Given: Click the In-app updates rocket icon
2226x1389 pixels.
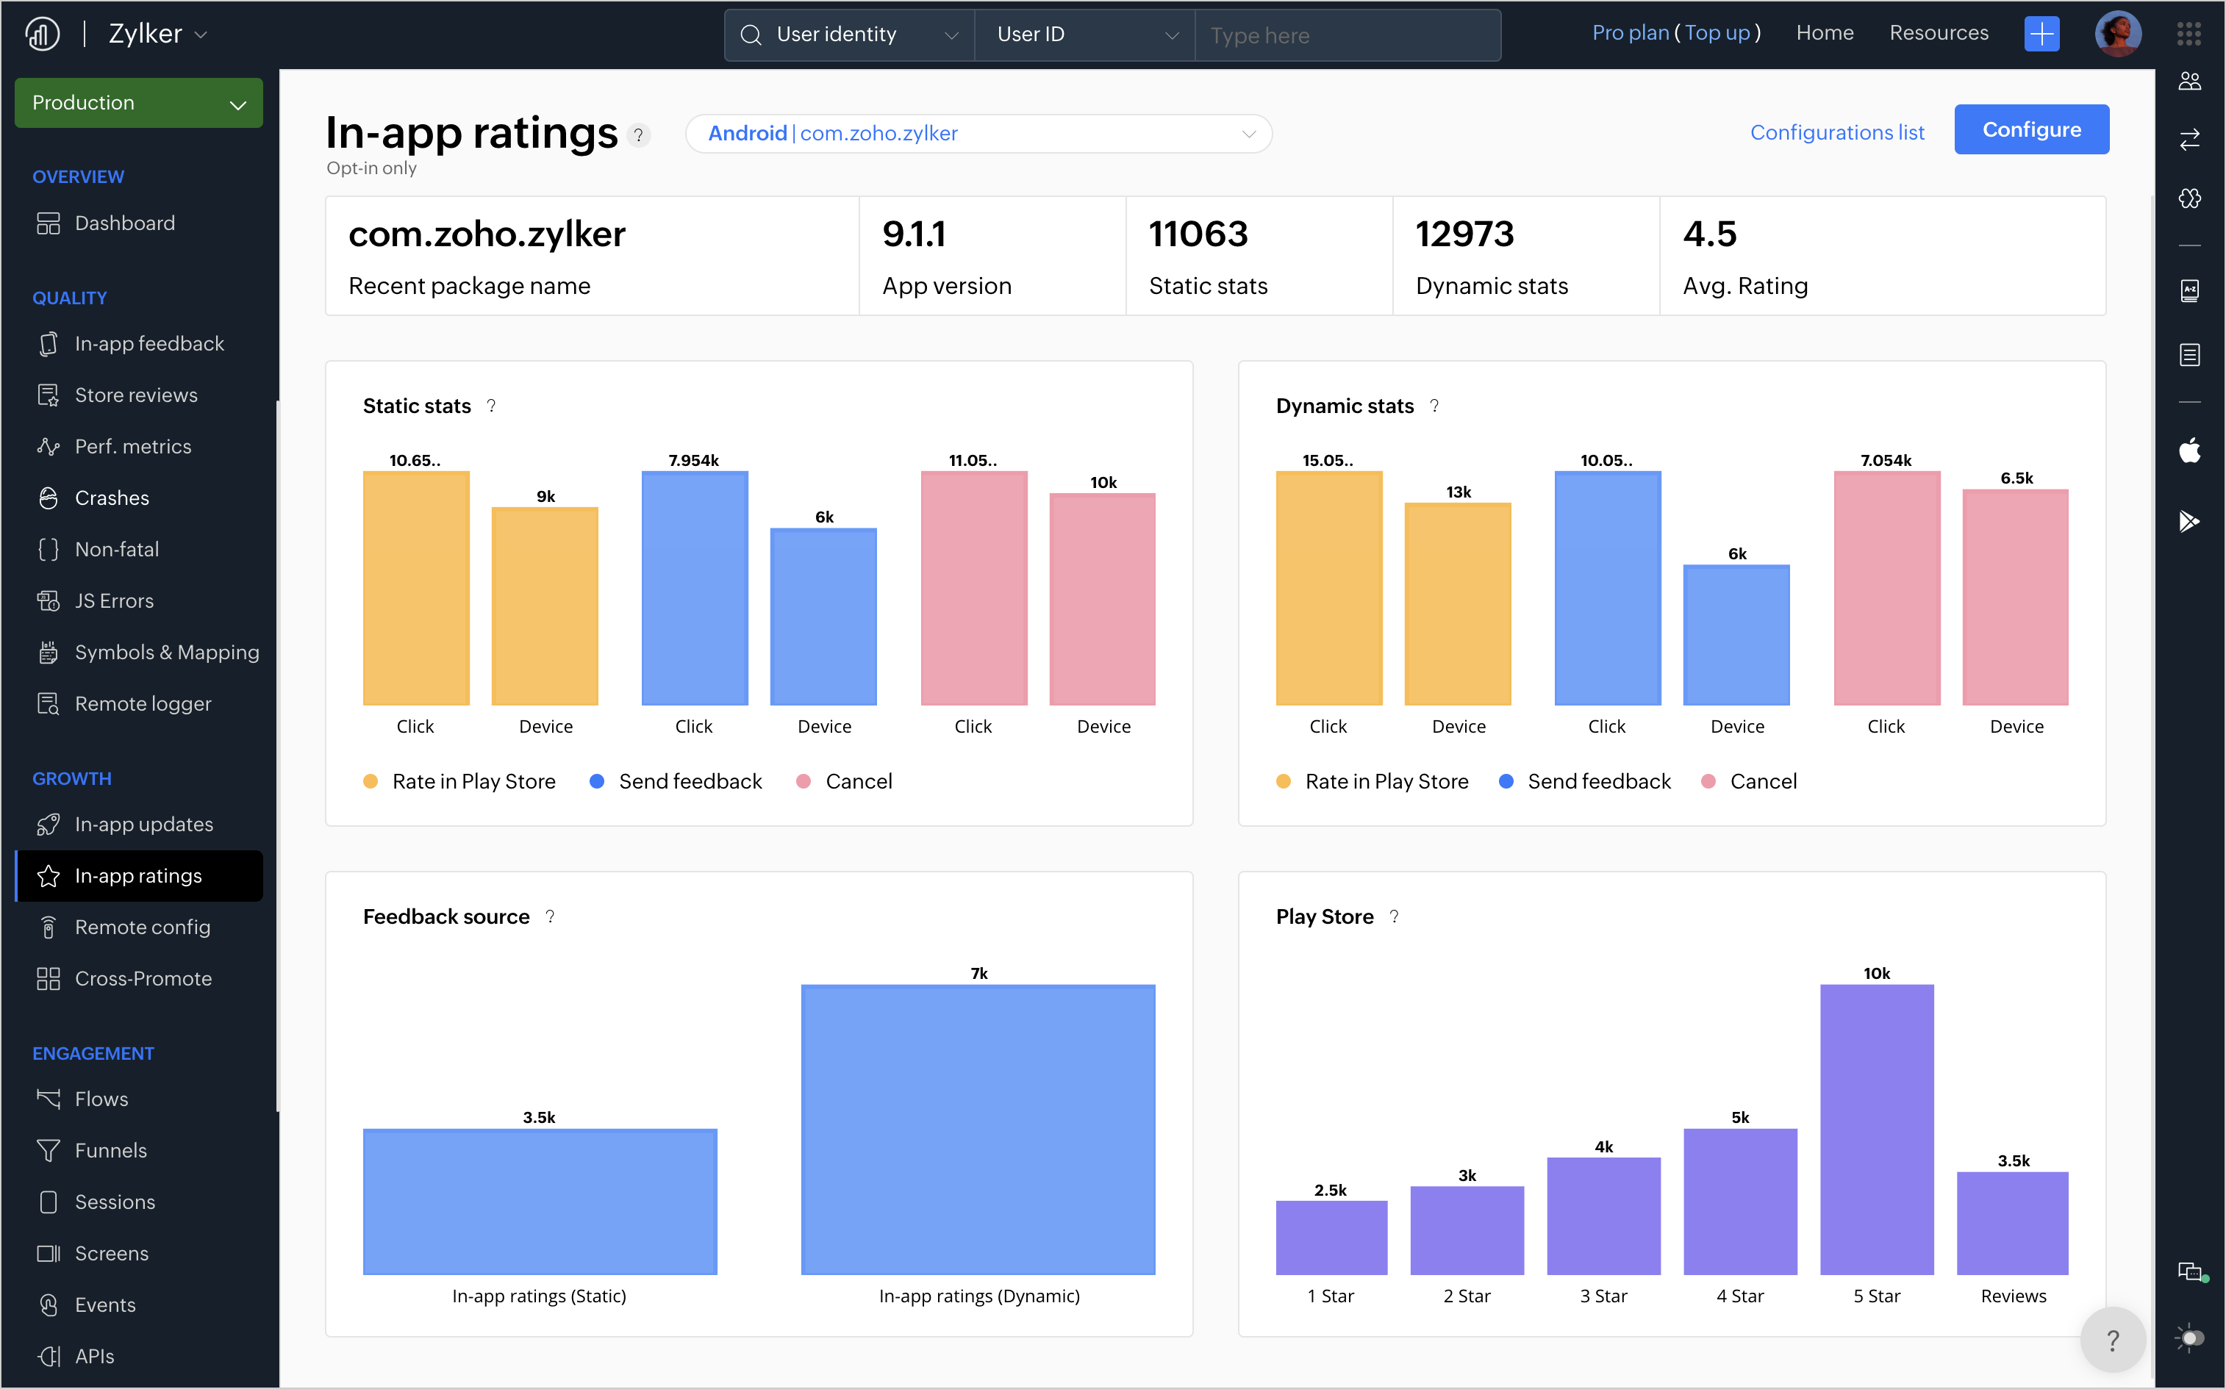Looking at the screenshot, I should pos(49,825).
